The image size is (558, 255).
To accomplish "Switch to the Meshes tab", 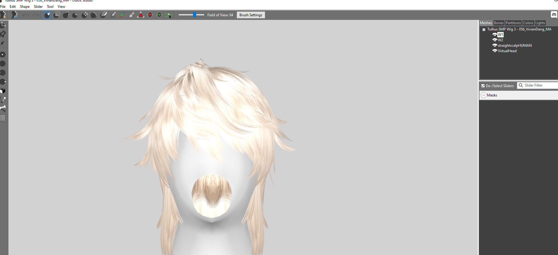I will pos(486,23).
